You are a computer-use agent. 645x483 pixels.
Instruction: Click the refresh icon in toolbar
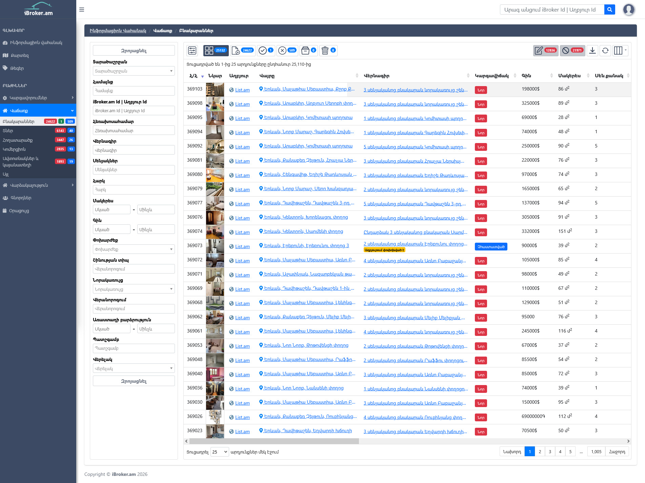click(605, 51)
